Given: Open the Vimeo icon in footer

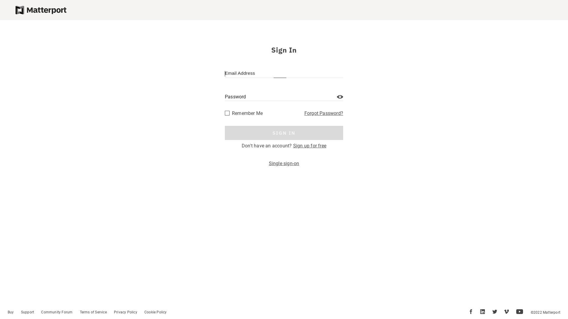Looking at the screenshot, I should pos(506,312).
